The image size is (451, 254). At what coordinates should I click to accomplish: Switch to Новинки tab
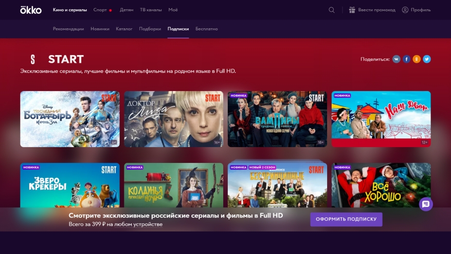(100, 29)
